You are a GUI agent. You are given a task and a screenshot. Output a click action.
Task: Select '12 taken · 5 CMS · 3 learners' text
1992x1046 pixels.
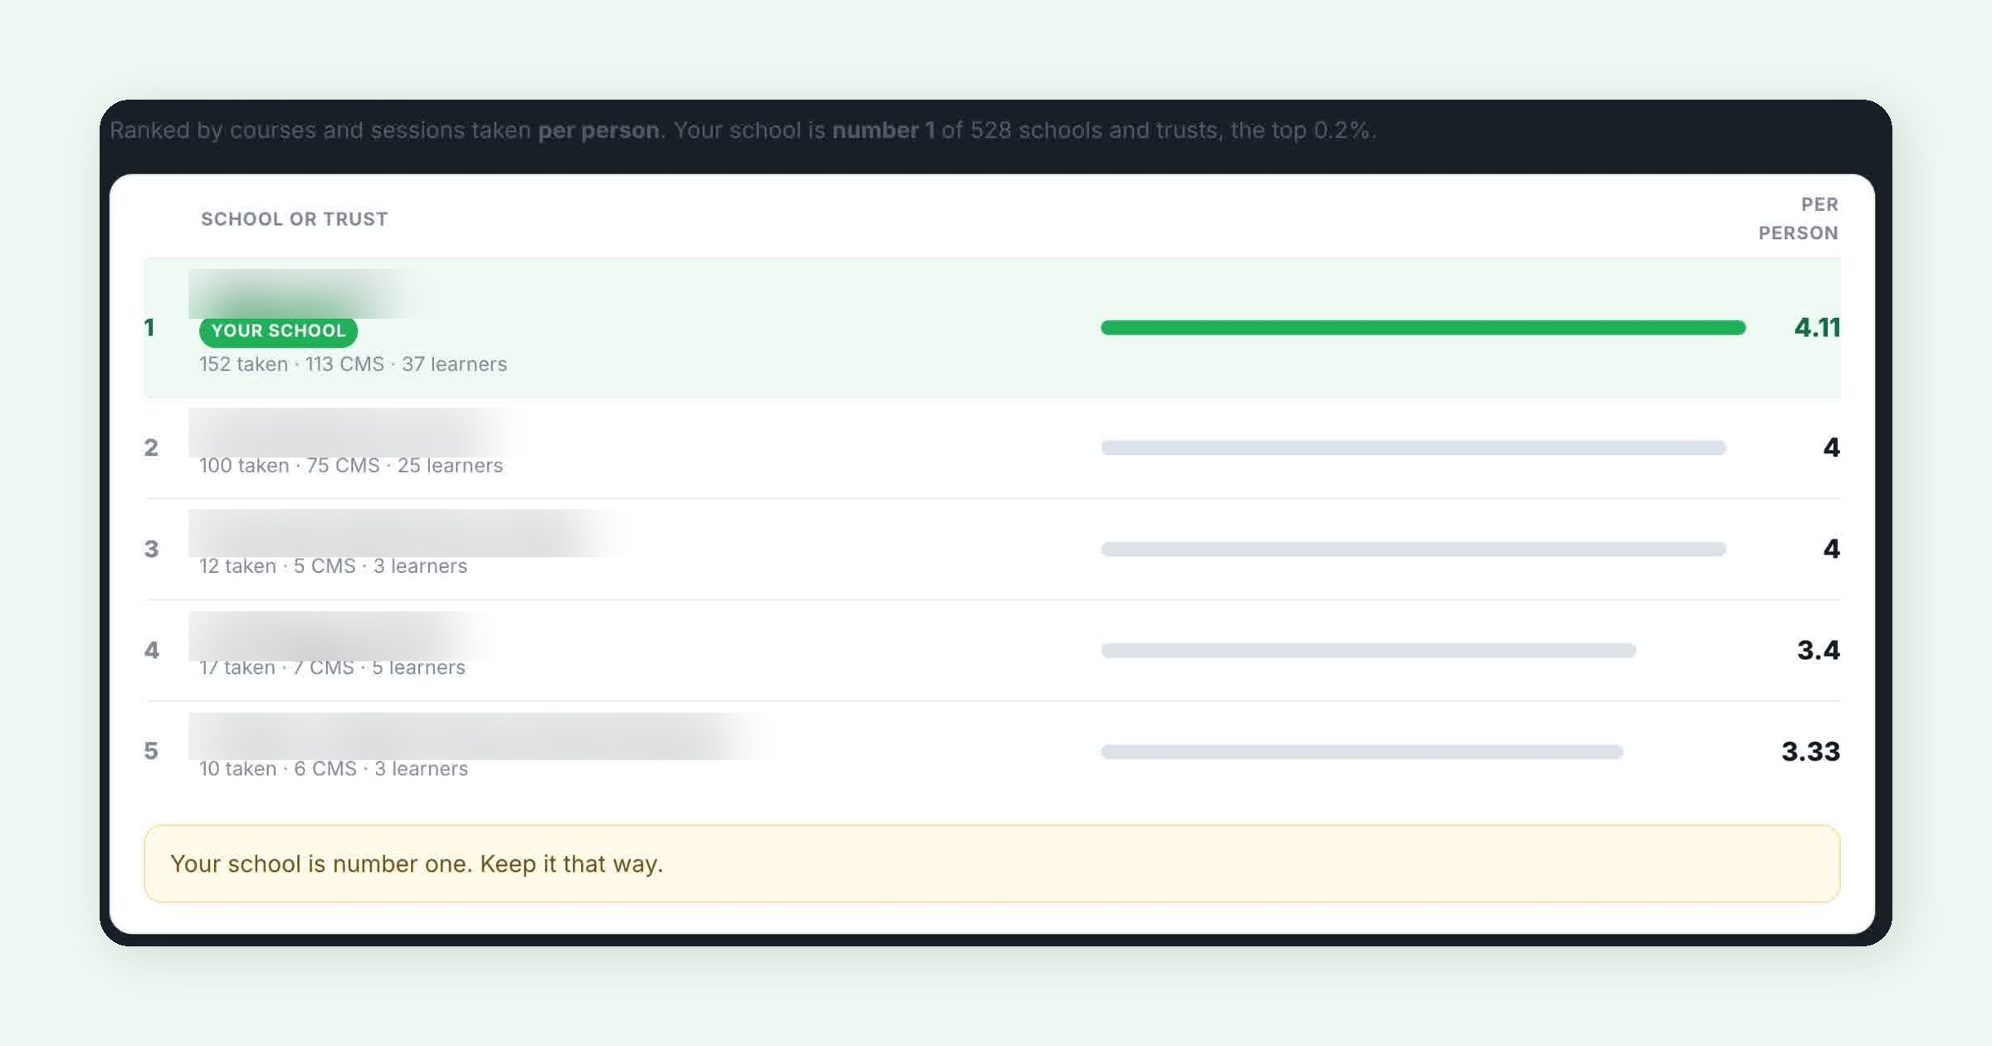(x=333, y=566)
